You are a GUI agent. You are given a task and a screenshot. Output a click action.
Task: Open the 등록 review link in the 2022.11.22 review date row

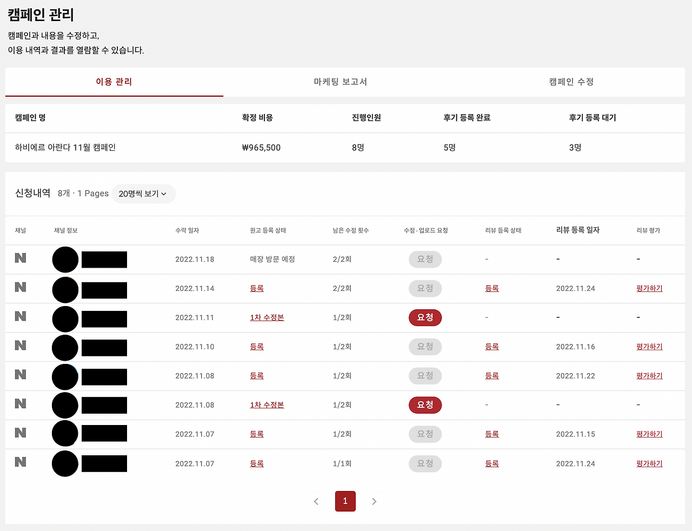click(492, 376)
